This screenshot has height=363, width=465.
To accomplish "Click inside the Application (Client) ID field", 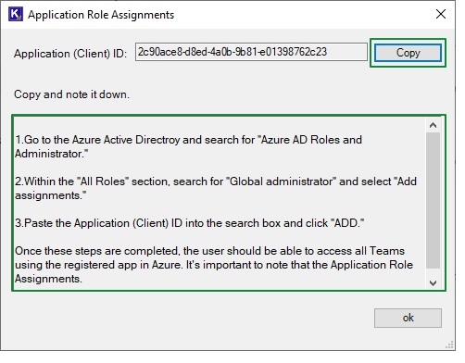I will 251,52.
